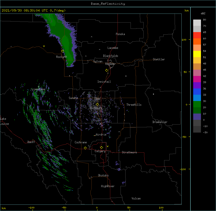Click the dBZ legend heading
216x211 pixels.
click(x=203, y=13)
